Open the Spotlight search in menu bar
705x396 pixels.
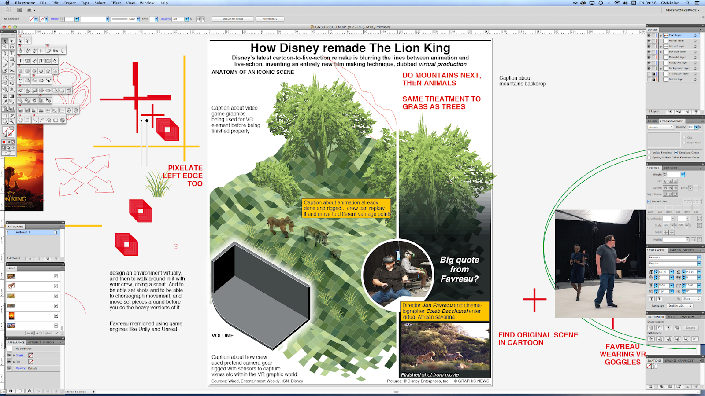687,3
